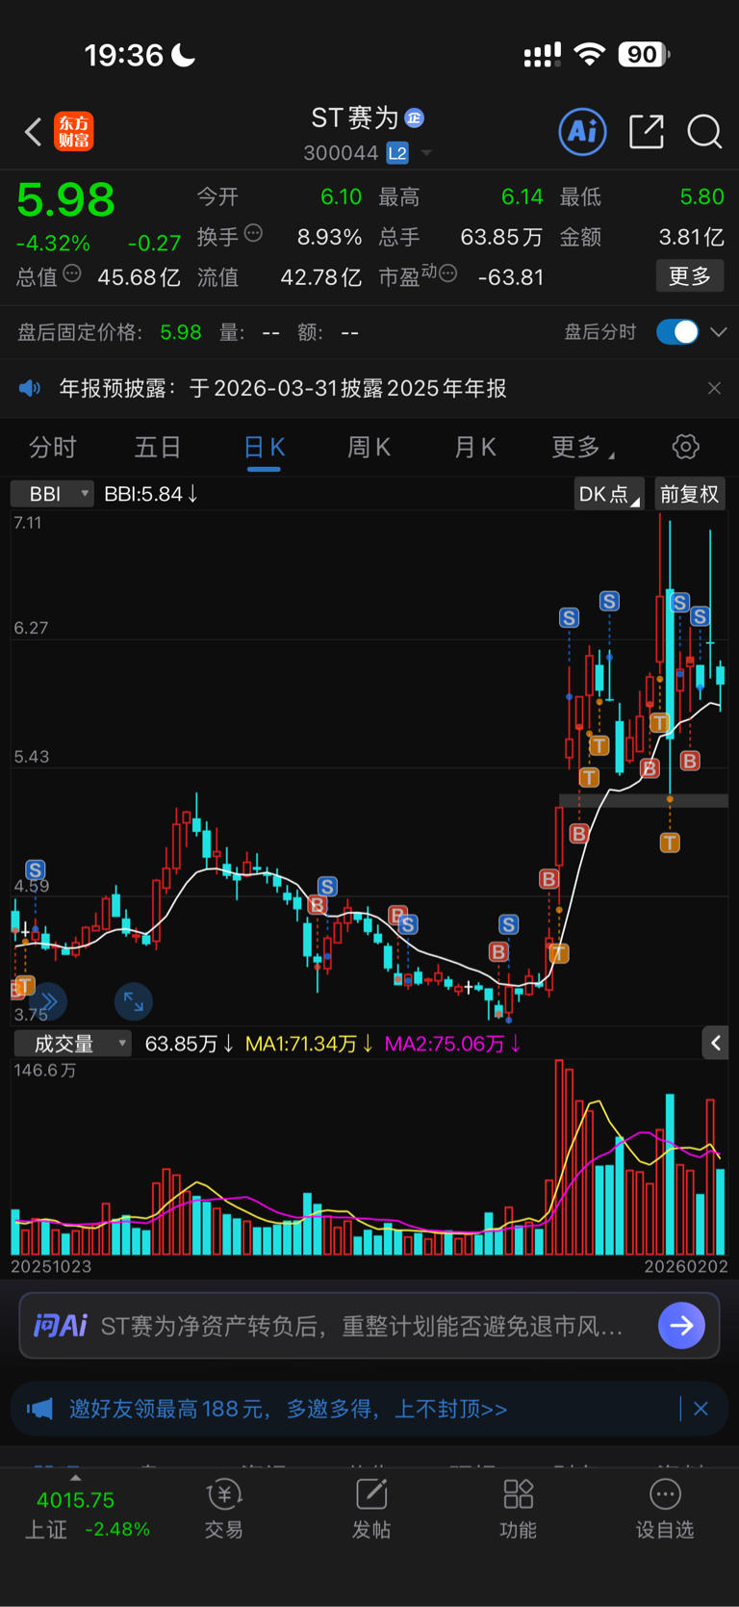Tap the MA1:71.34万 label
Viewport: 739px width, 1607px height.
(x=309, y=1043)
